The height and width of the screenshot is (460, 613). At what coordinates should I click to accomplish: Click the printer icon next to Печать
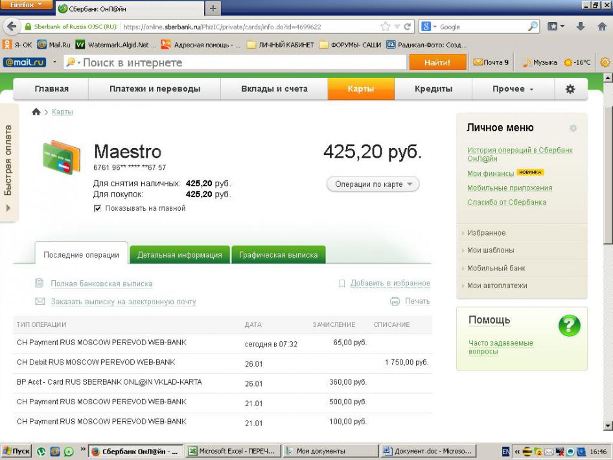click(x=395, y=301)
